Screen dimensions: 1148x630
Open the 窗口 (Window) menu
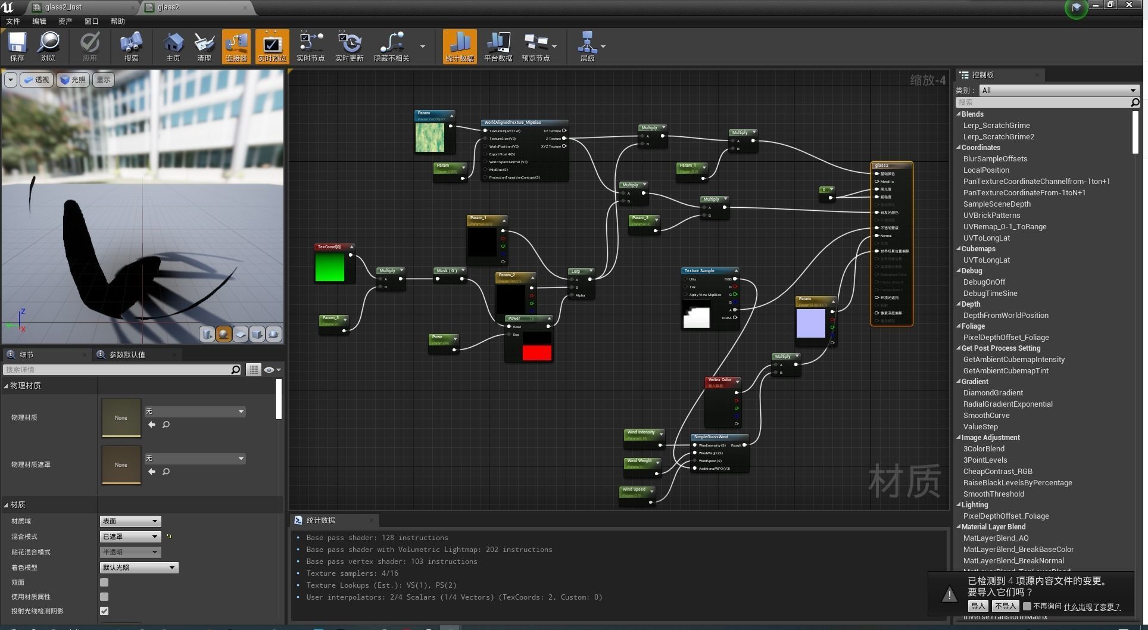coord(92,21)
